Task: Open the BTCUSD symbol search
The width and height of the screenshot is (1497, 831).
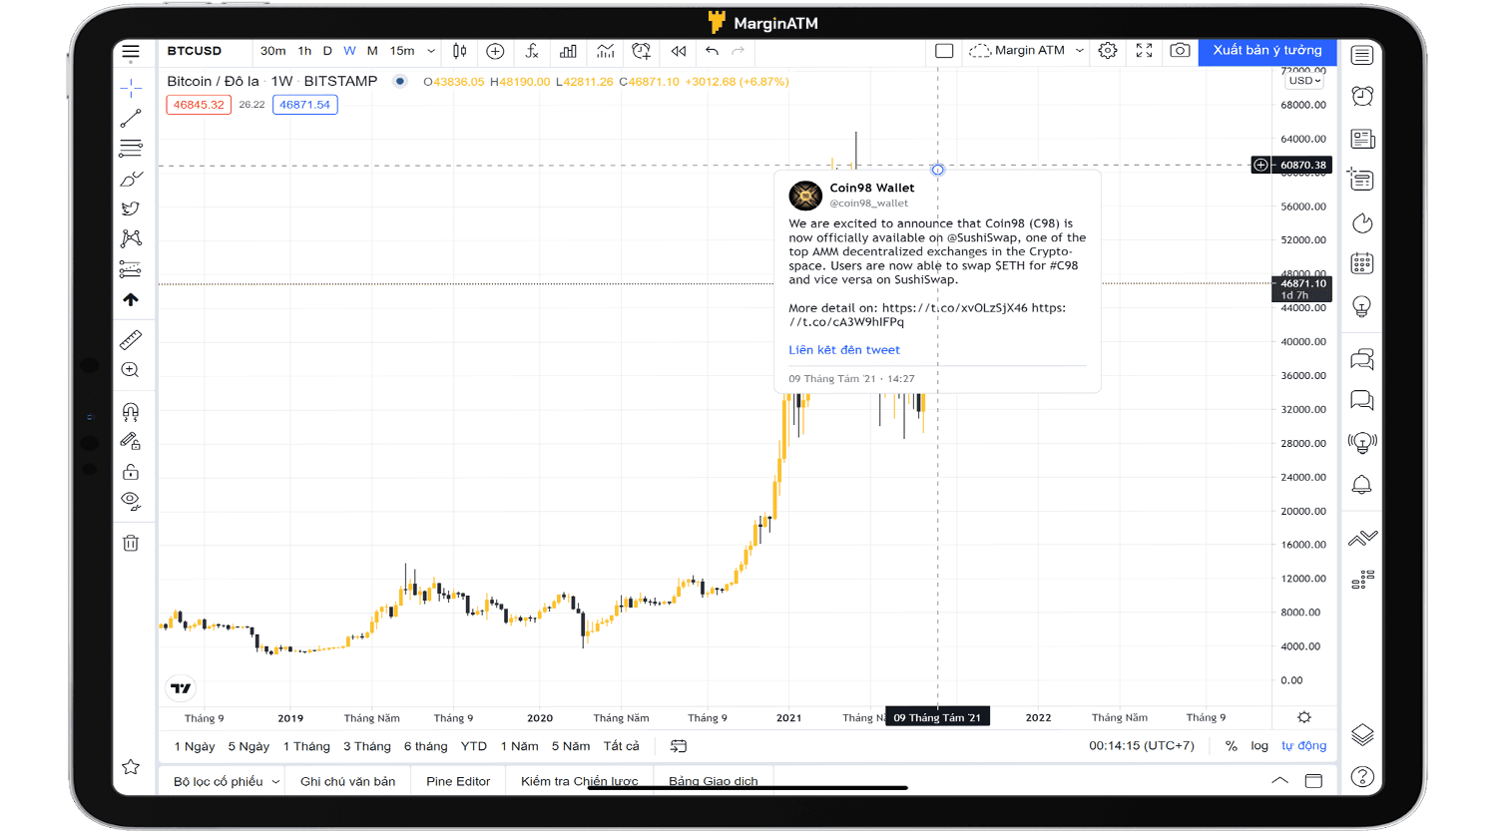Action: (x=195, y=51)
